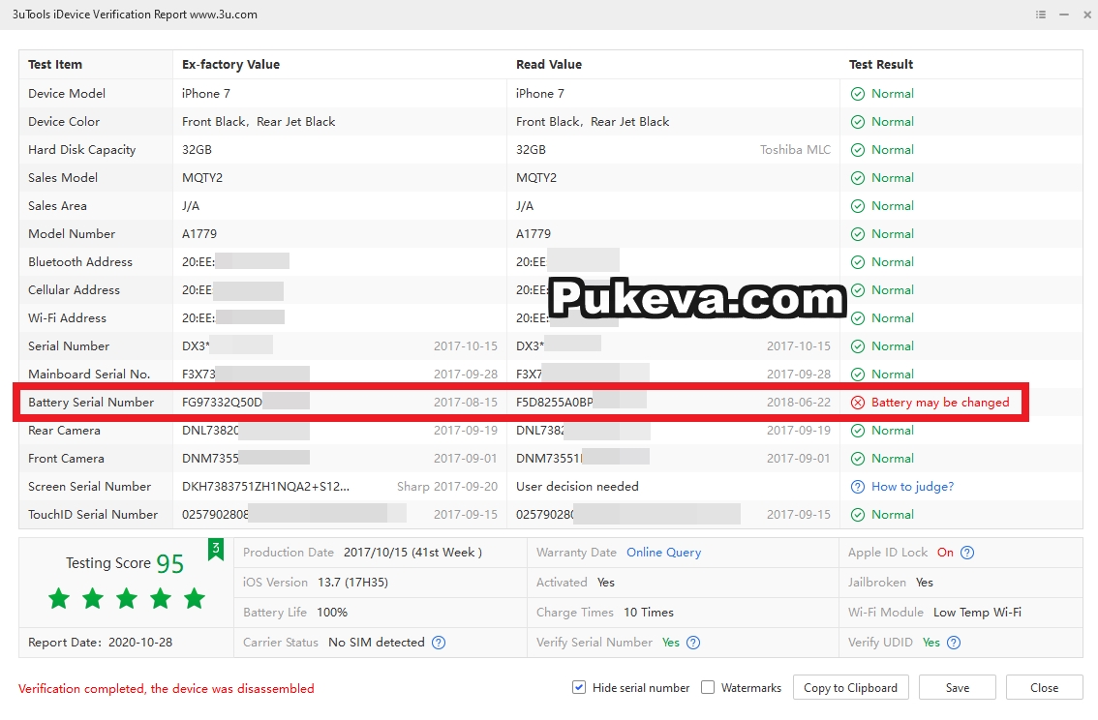The width and height of the screenshot is (1098, 720).
Task: Click the Hard Disk Capacity check icon
Action: [x=857, y=150]
